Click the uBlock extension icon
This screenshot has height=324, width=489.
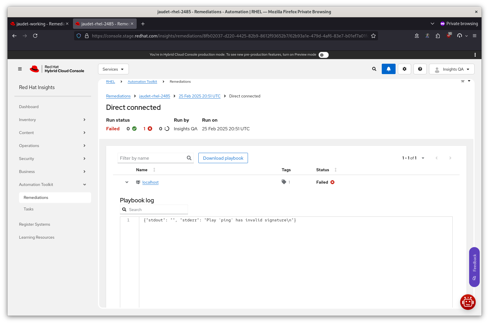click(x=449, y=36)
